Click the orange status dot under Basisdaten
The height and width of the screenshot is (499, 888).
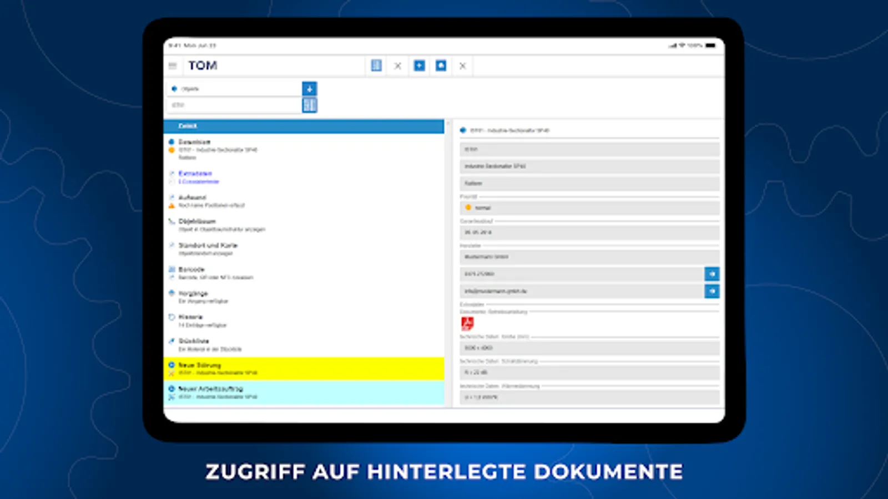tap(171, 150)
